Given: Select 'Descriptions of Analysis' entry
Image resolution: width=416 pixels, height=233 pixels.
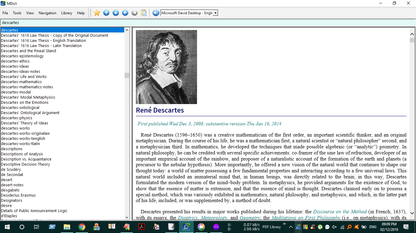Looking at the screenshot, I should [22, 154].
